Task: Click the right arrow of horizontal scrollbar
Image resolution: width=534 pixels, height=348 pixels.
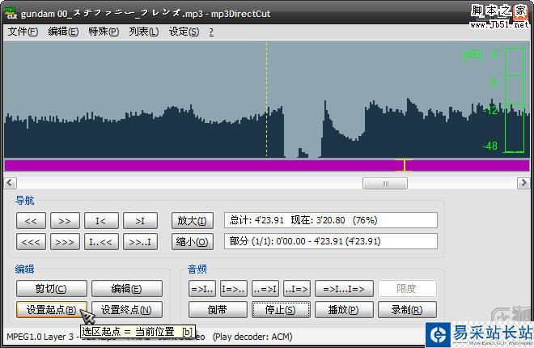Action: pos(523,183)
